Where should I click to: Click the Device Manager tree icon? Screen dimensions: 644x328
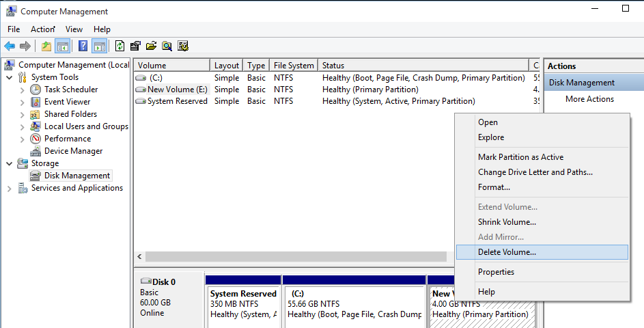(x=36, y=151)
